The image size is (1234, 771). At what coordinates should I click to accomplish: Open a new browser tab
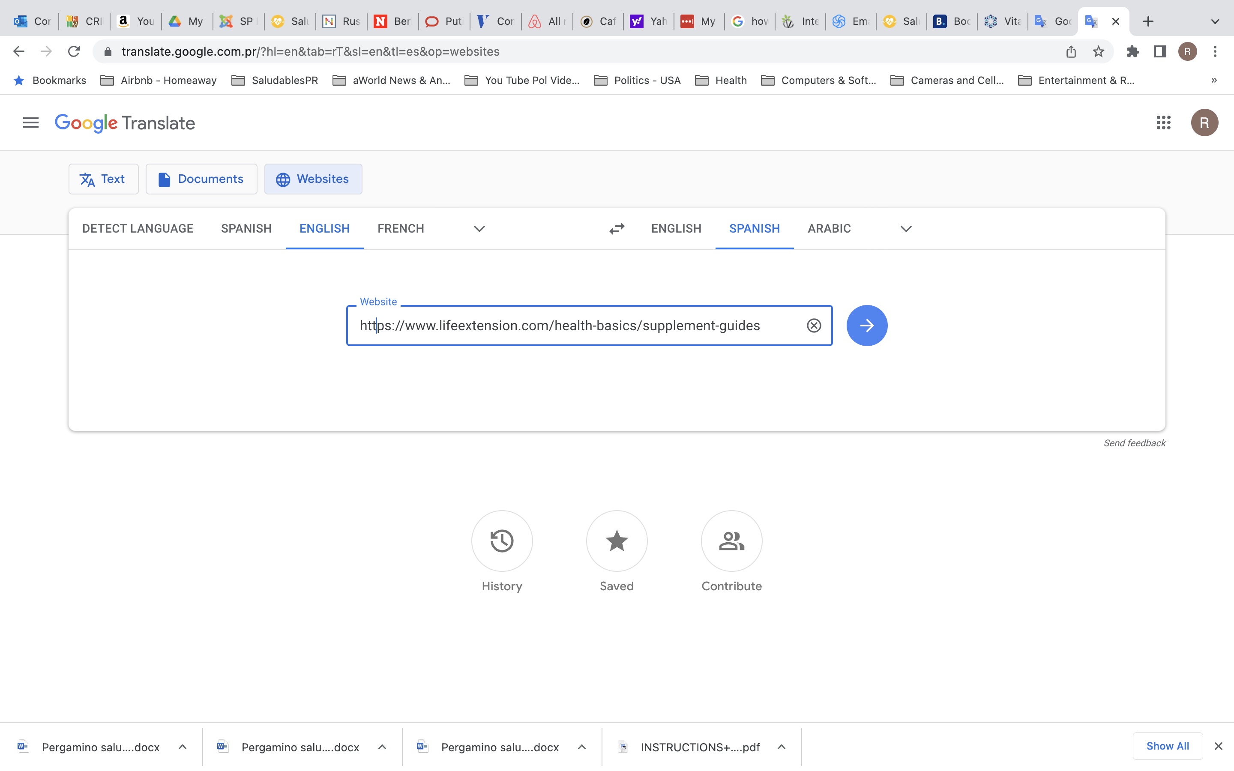[1148, 21]
